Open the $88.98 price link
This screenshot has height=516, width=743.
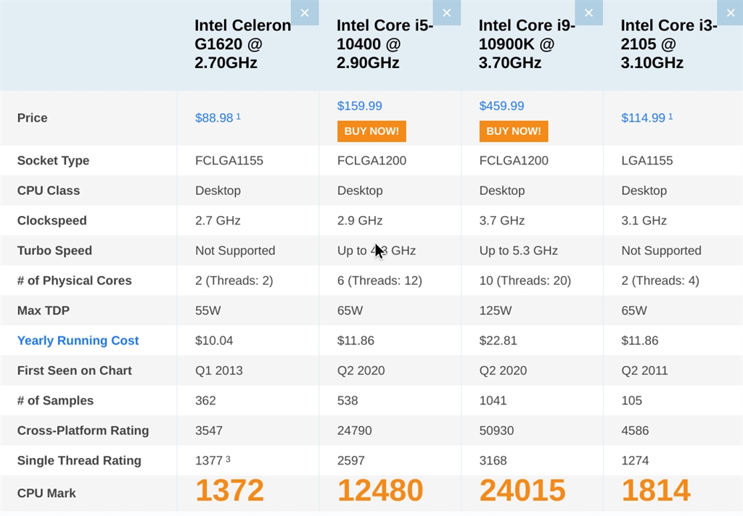click(214, 118)
